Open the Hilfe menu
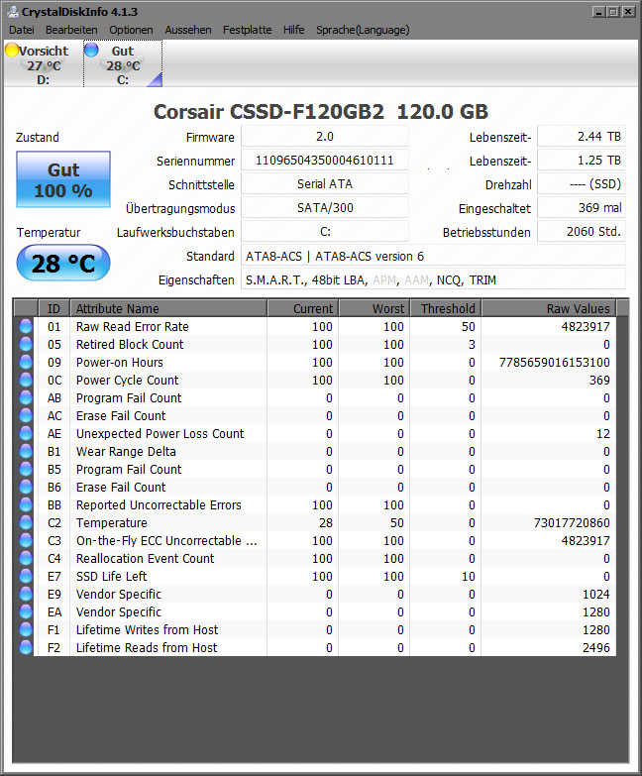This screenshot has width=642, height=776. (x=294, y=30)
